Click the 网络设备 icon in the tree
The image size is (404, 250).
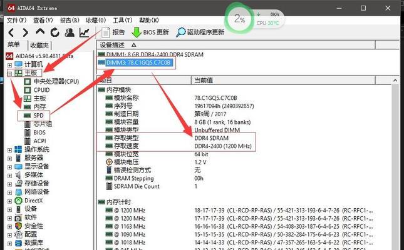point(19,192)
